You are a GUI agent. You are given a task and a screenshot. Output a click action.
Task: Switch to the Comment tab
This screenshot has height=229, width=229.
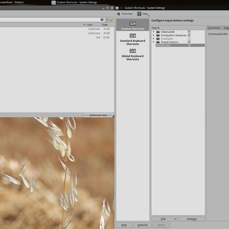tap(214, 28)
